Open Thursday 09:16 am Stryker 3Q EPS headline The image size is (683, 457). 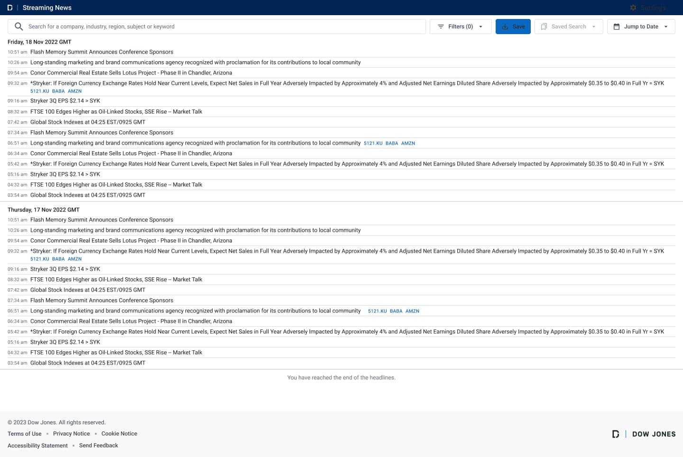click(65, 269)
